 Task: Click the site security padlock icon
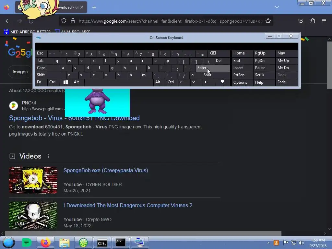[x=73, y=21]
